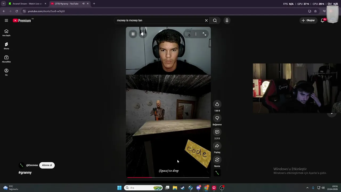Open Abonelikler in the sidebar
The width and height of the screenshot is (341, 192).
coord(6,59)
